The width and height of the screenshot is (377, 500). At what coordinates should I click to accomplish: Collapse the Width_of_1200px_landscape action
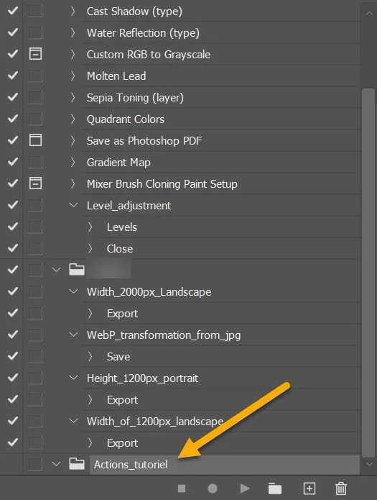pos(73,421)
